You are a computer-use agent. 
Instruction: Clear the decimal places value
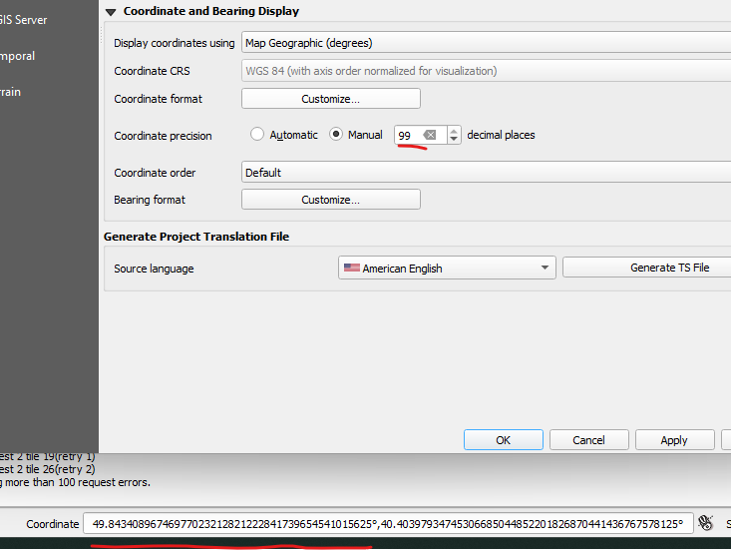click(x=430, y=135)
